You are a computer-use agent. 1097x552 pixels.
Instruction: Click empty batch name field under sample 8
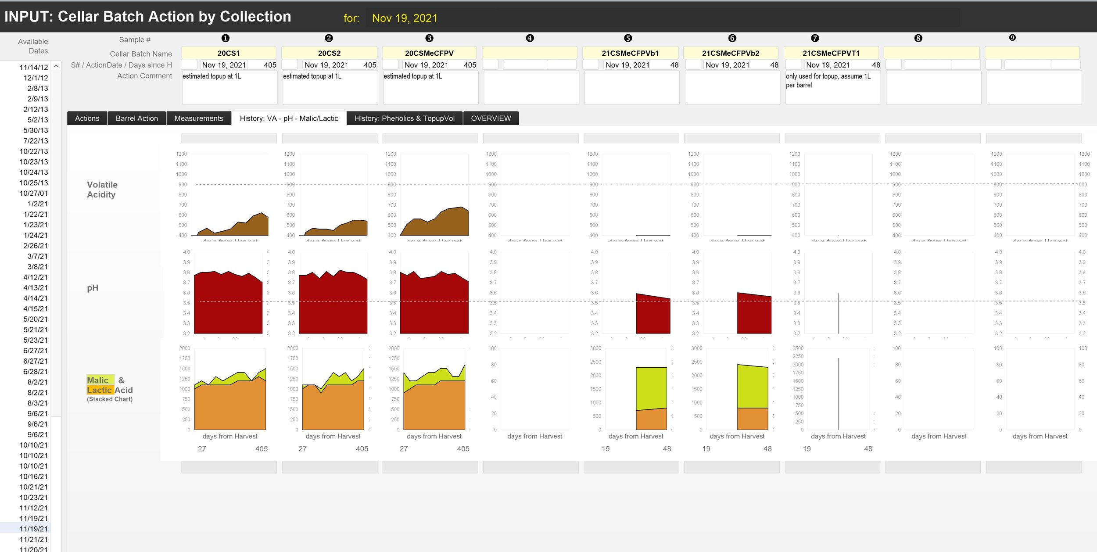coord(932,53)
